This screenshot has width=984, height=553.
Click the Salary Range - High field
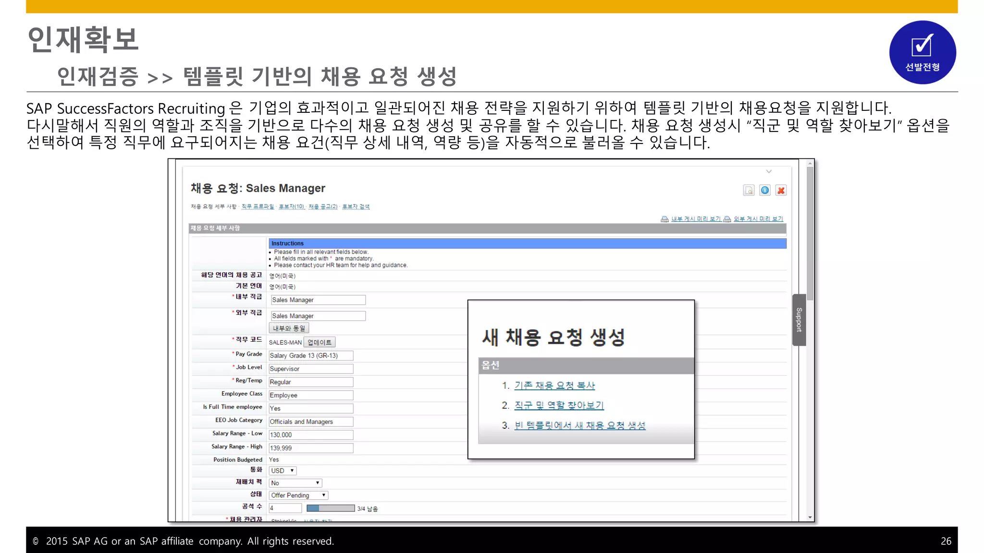coord(311,448)
